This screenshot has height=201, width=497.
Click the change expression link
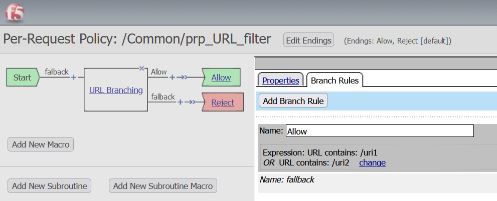coord(372,162)
